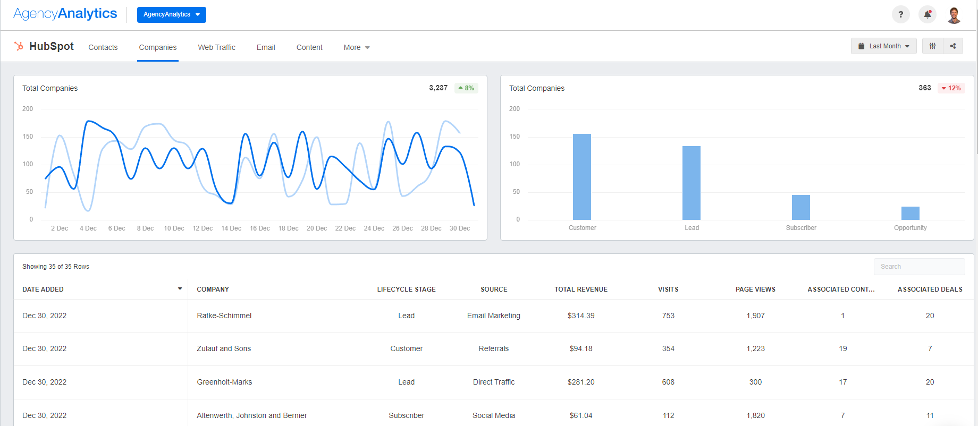Image resolution: width=978 pixels, height=426 pixels.
Task: Sort by Company column header
Action: pyautogui.click(x=213, y=289)
